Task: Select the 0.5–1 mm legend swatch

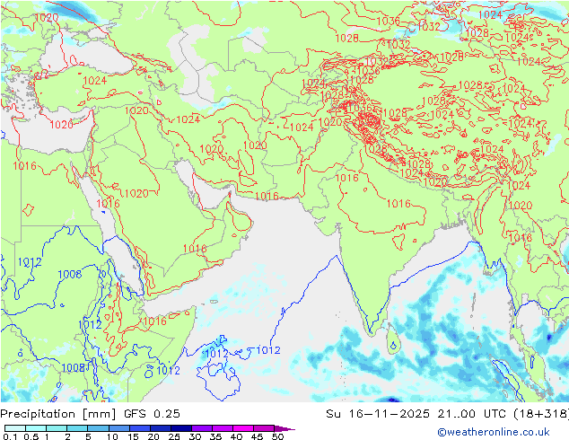Action: (x=36, y=428)
